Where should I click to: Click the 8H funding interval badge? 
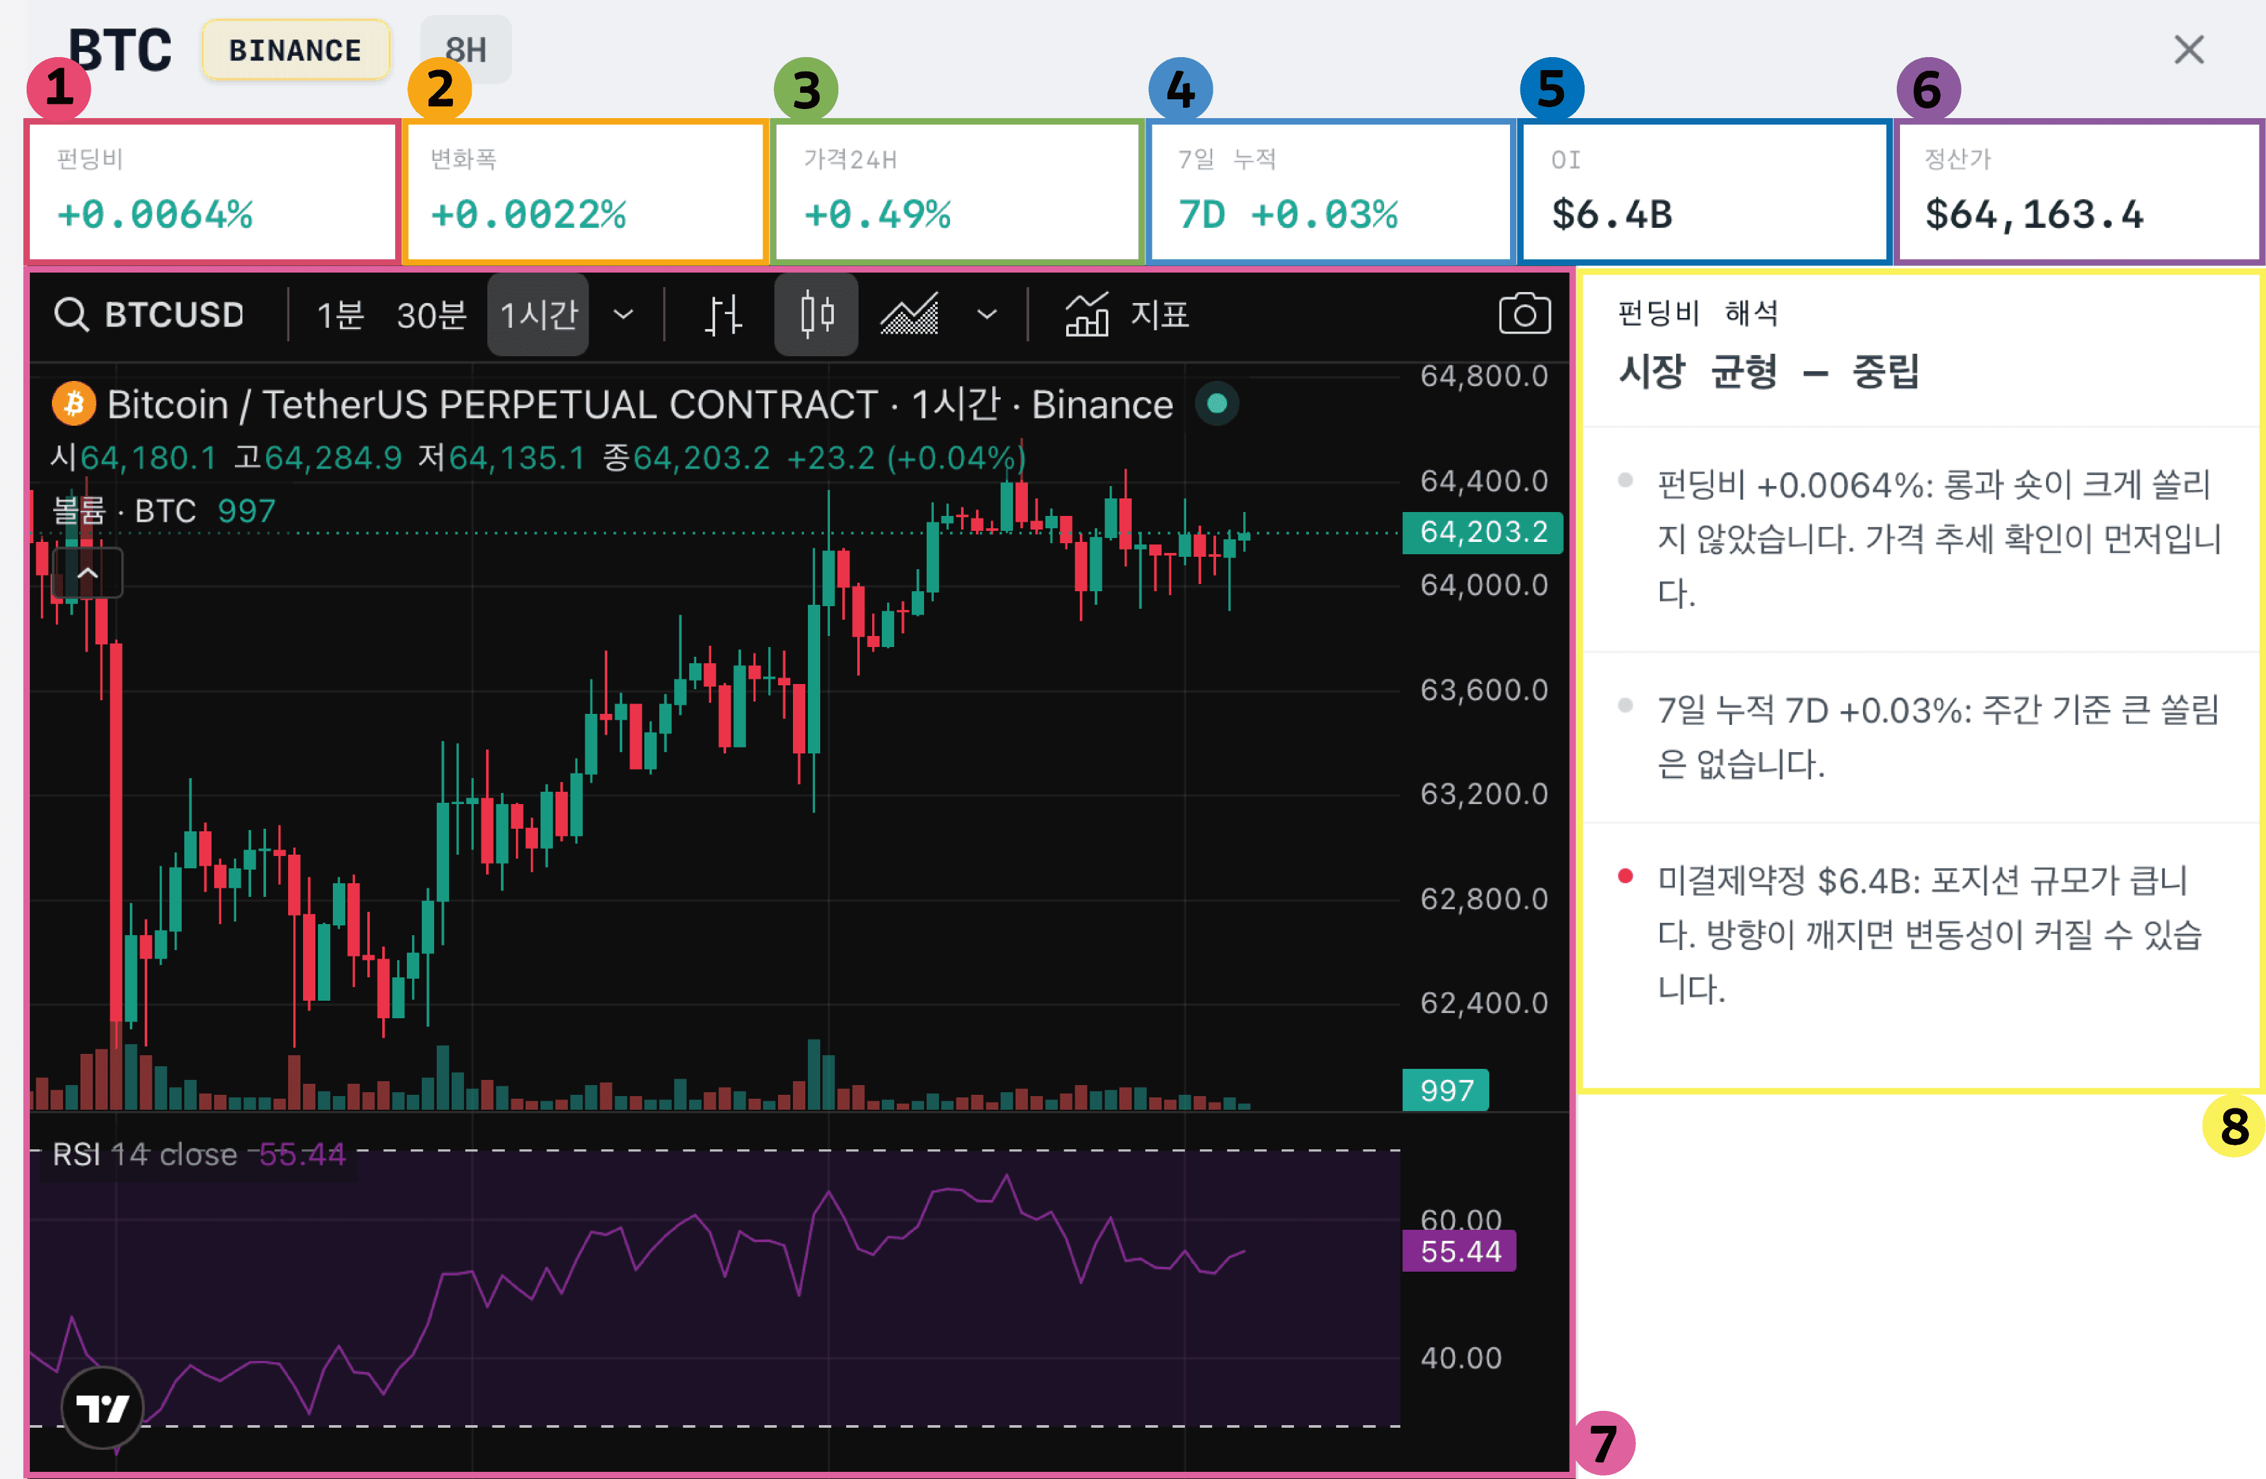pos(465,49)
